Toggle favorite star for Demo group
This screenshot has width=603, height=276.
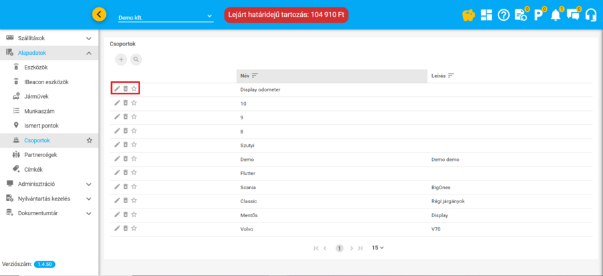point(134,159)
